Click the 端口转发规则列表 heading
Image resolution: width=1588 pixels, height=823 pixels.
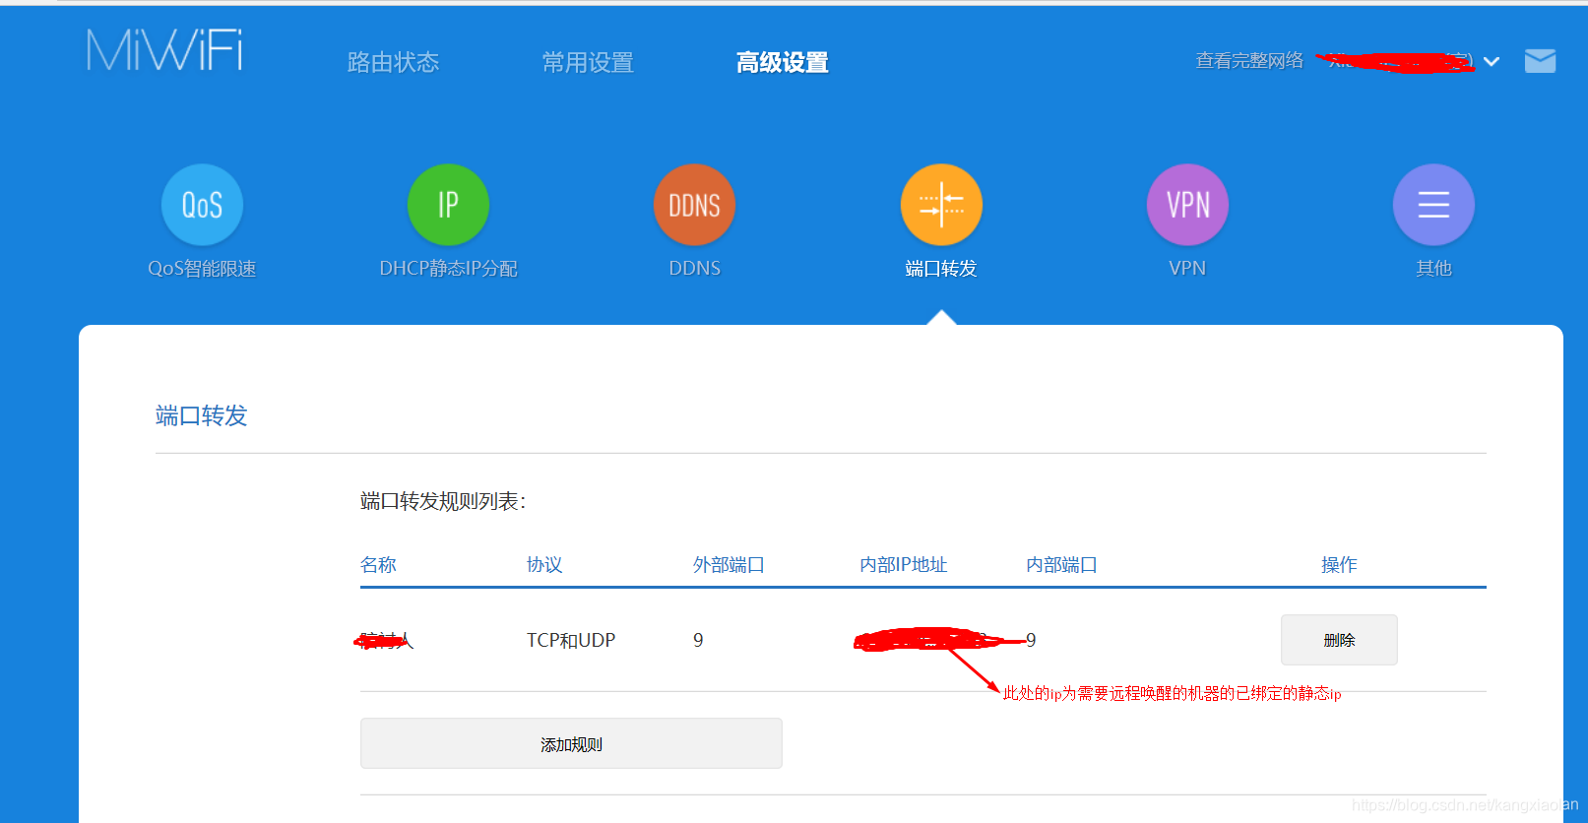(x=443, y=501)
